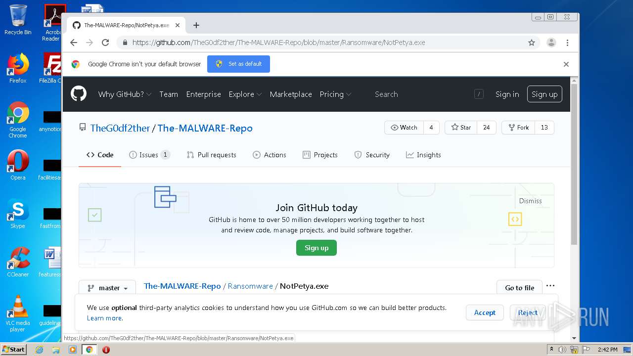This screenshot has height=356, width=633.
Task: Go back using the browser back arrow
Action: coord(74,43)
